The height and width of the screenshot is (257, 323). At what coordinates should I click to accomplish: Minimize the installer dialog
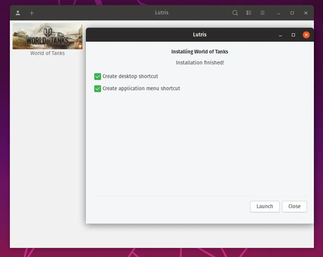coord(280,35)
